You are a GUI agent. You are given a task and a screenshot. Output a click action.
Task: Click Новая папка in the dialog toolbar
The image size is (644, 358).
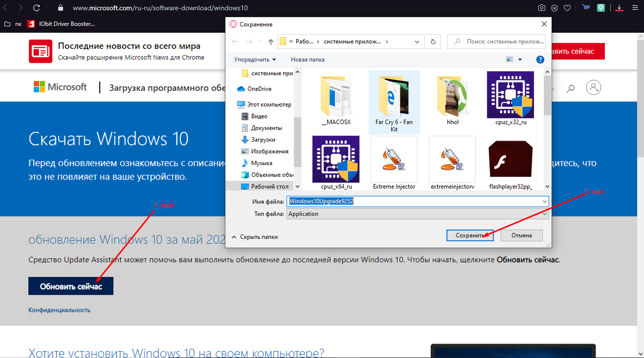(308, 59)
